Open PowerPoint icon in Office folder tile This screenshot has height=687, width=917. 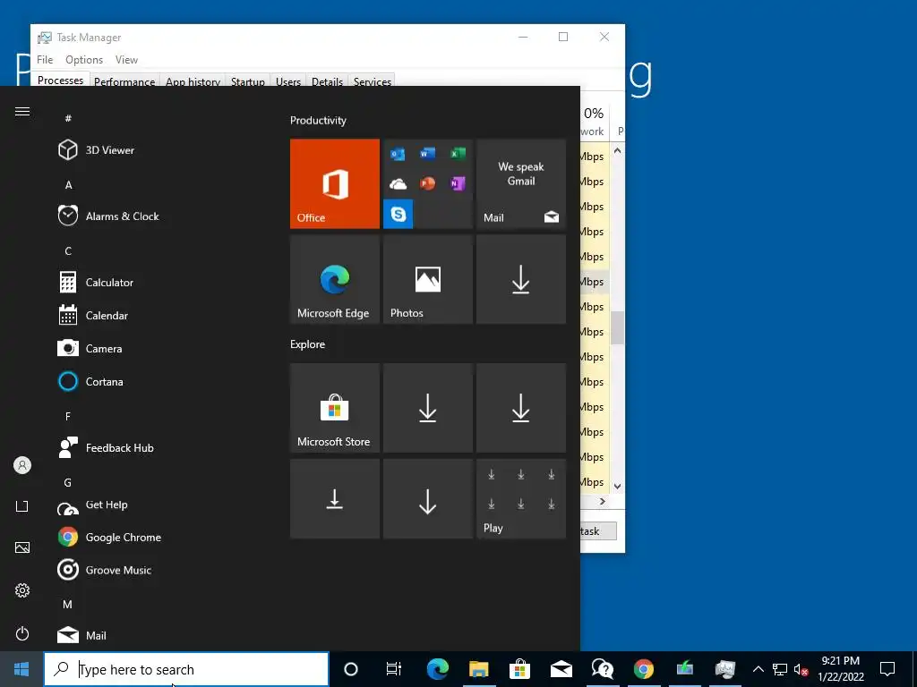pos(427,184)
